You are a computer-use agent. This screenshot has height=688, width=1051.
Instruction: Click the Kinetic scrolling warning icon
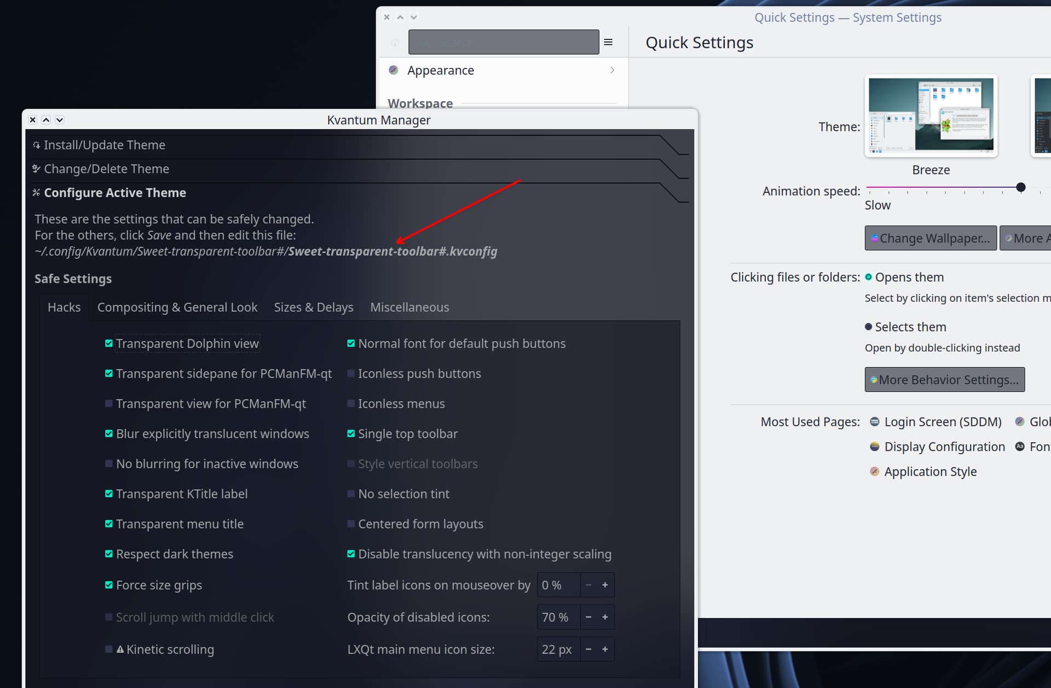pyautogui.click(x=120, y=649)
